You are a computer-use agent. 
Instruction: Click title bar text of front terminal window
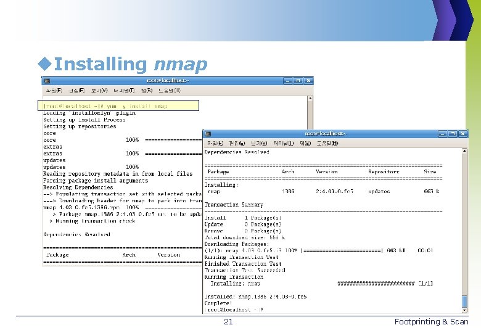(326, 134)
